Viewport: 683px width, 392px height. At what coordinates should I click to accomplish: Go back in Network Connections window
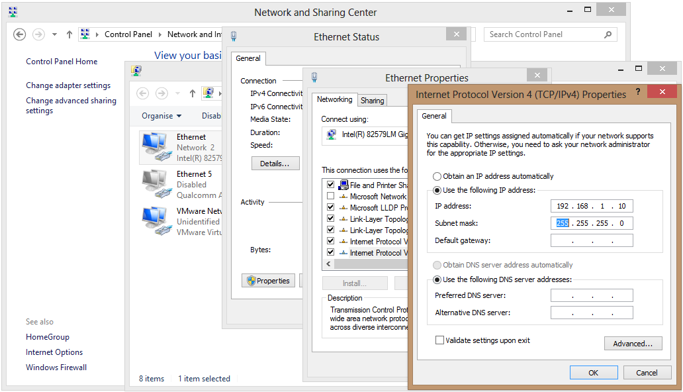point(143,93)
